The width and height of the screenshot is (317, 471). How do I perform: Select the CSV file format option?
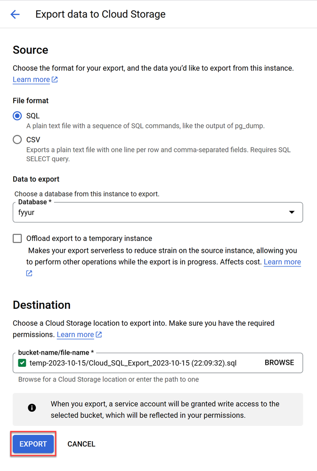tap(17, 140)
